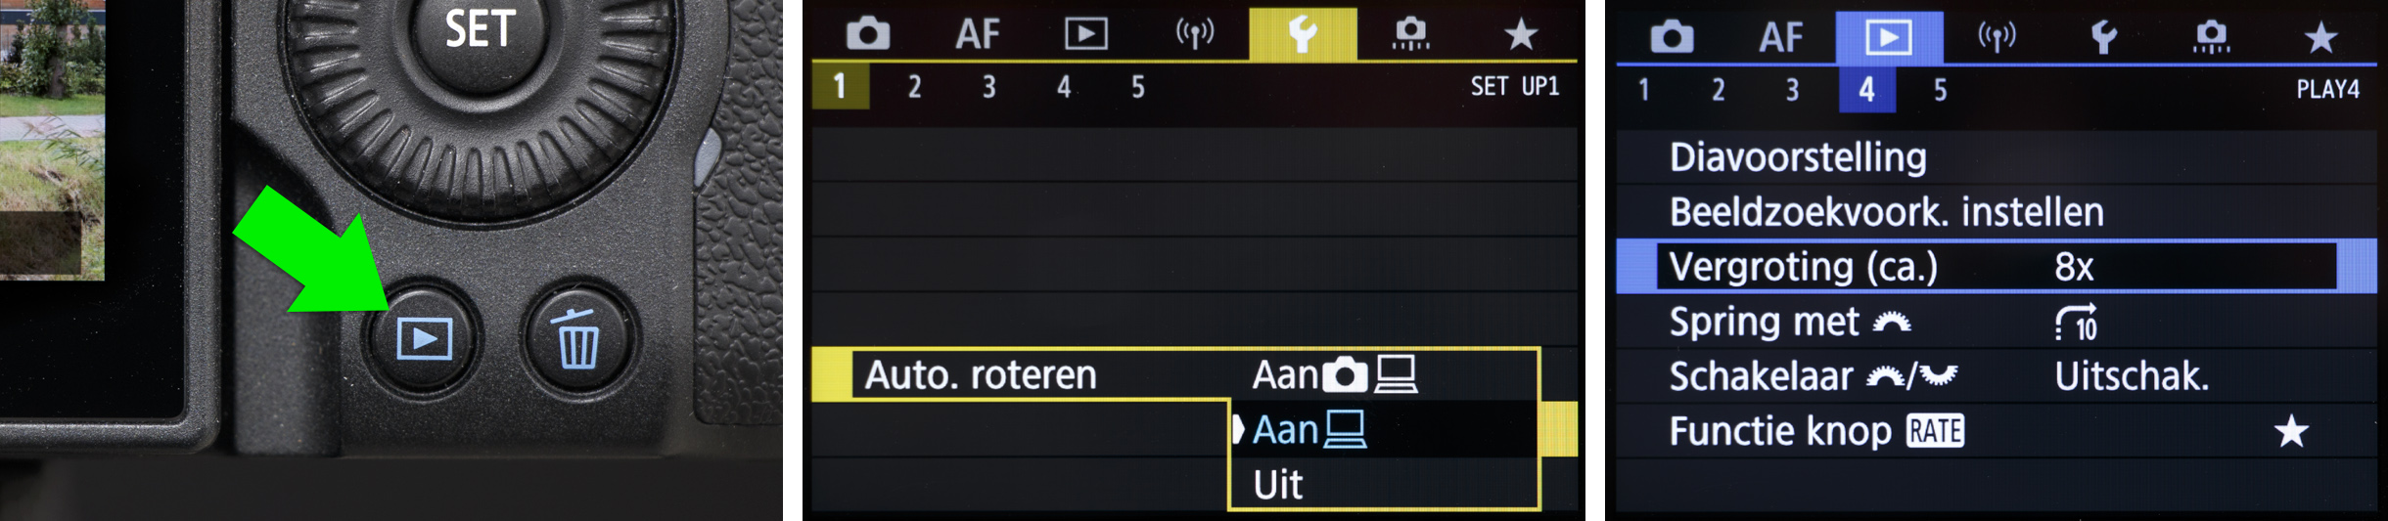
Task: Switch to sub-tab 5 in blue playback menu
Action: 1940,90
